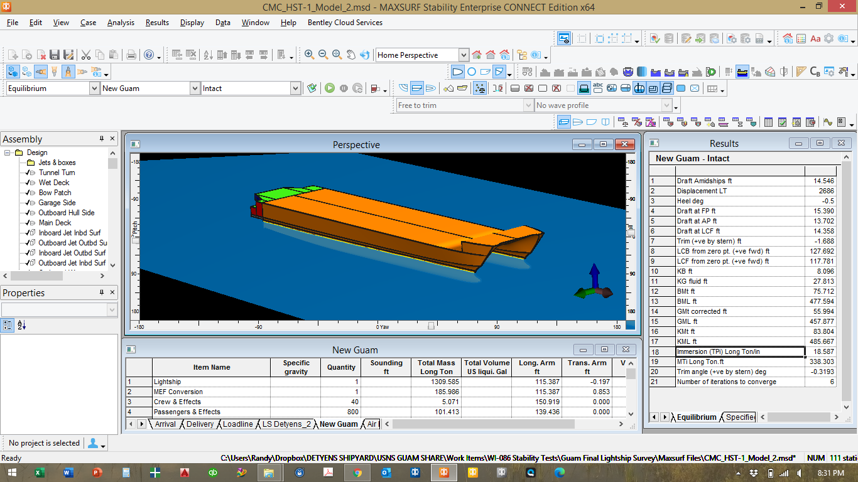This screenshot has height=482, width=858.
Task: Click the Yaw slider handle in Perspective
Action: [x=431, y=326]
